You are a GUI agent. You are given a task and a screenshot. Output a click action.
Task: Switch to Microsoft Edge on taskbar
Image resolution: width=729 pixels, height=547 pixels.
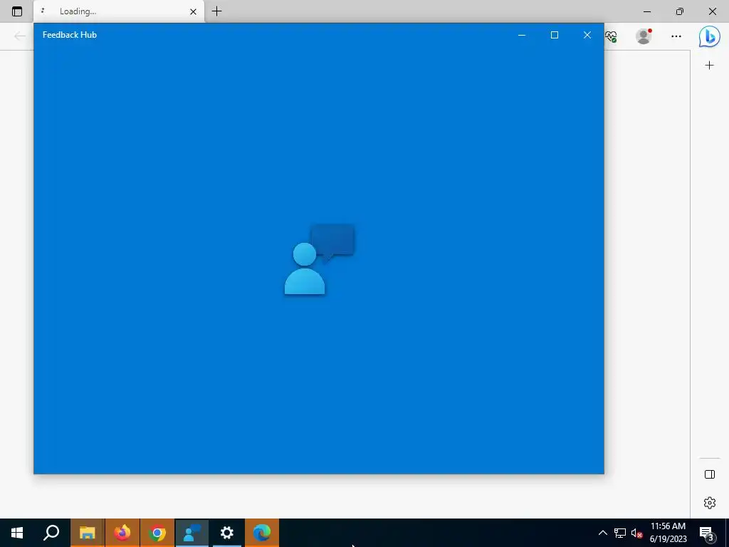coord(262,533)
